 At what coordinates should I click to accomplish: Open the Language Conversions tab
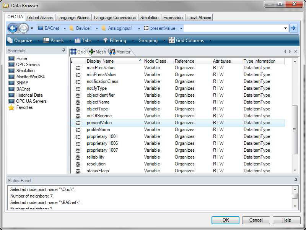pos(115,18)
